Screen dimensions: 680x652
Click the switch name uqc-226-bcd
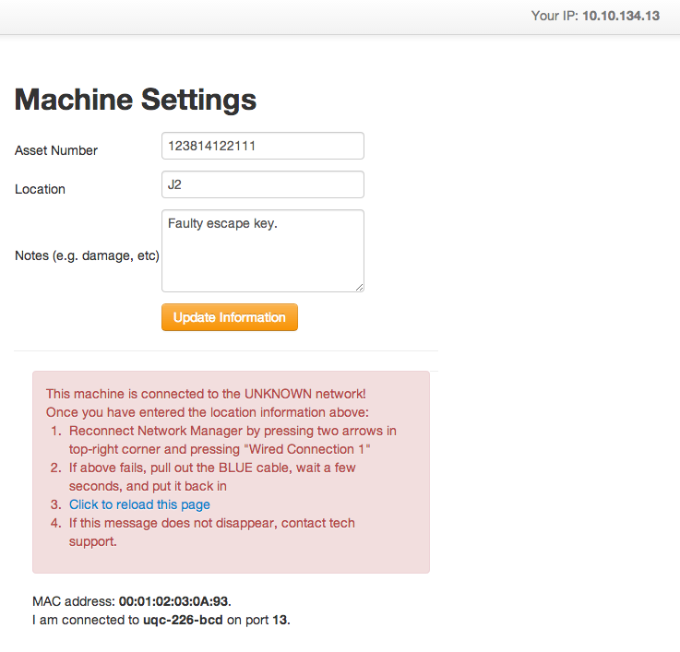(183, 620)
